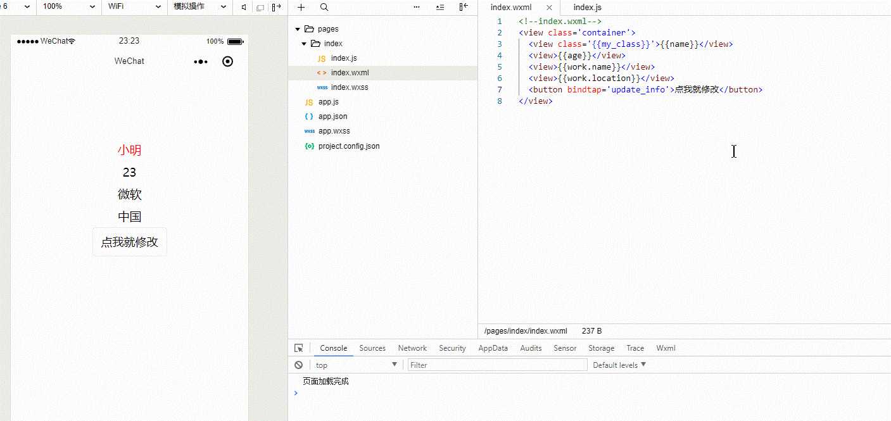Click the app.json braces file icon
The width and height of the screenshot is (891, 421).
point(309,116)
